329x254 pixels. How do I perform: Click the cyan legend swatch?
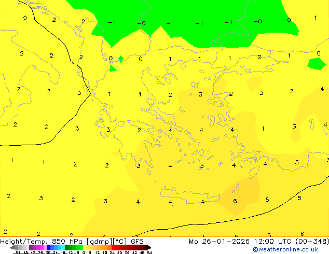63,247
